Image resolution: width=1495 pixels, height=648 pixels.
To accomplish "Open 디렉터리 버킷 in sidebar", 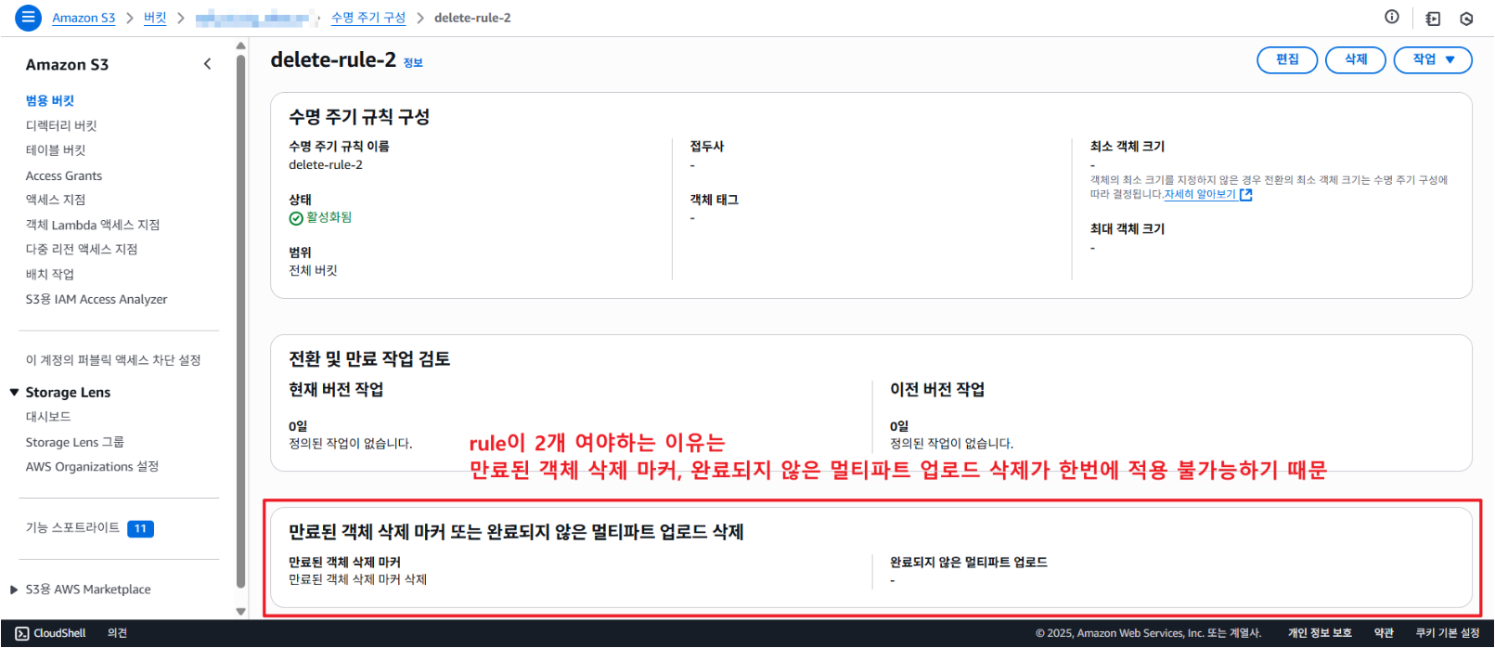I will click(61, 125).
